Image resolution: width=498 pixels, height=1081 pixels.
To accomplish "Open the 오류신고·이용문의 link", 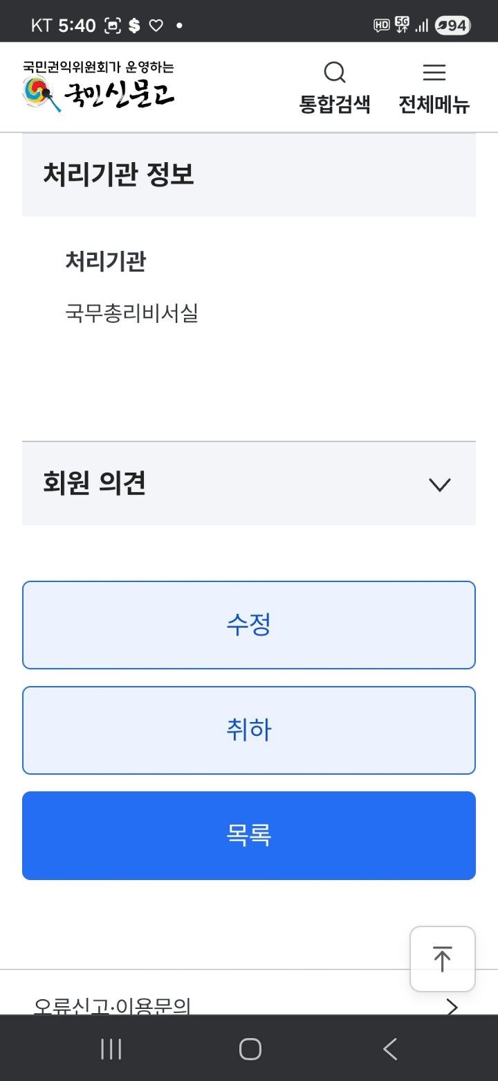I will (x=112, y=1006).
